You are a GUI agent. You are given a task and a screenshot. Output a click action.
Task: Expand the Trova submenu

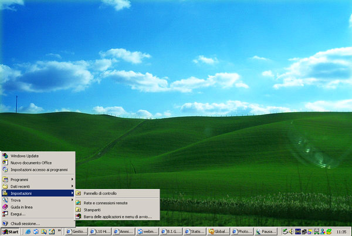tap(38, 200)
